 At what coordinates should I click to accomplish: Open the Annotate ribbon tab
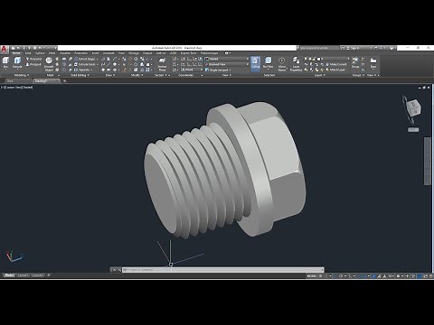tap(108, 53)
